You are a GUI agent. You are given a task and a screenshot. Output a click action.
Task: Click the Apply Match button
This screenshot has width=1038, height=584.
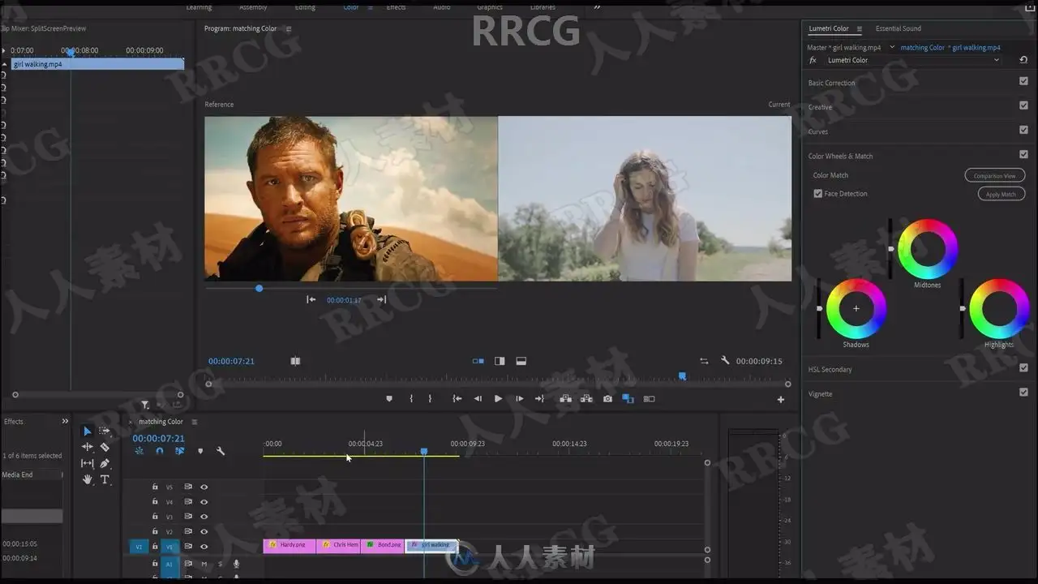click(x=1001, y=195)
